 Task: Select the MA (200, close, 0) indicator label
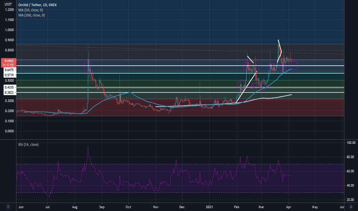tap(31, 15)
